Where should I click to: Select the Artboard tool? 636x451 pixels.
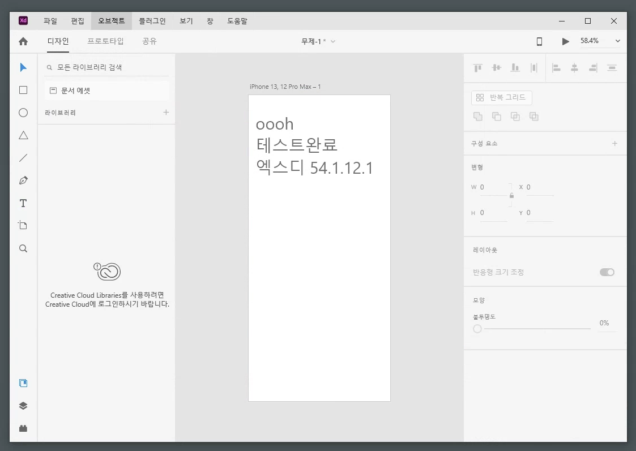pyautogui.click(x=23, y=225)
